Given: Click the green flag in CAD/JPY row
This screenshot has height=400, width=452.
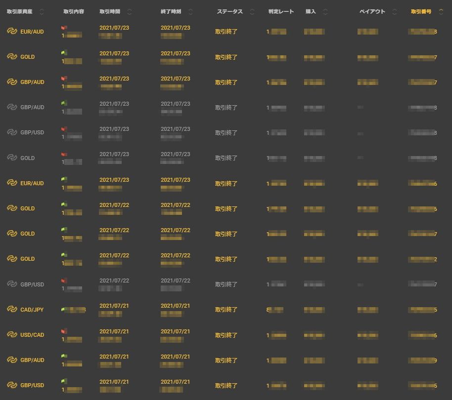Looking at the screenshot, I should coord(64,310).
